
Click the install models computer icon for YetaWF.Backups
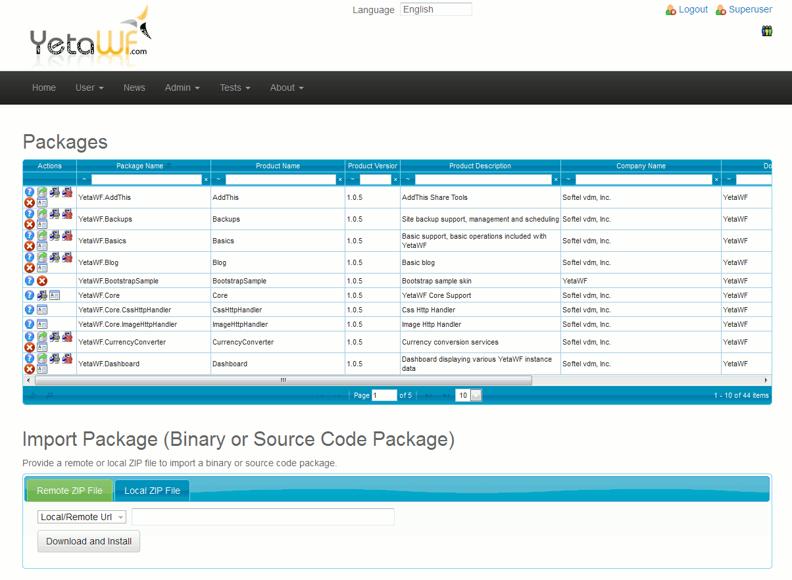(x=55, y=213)
